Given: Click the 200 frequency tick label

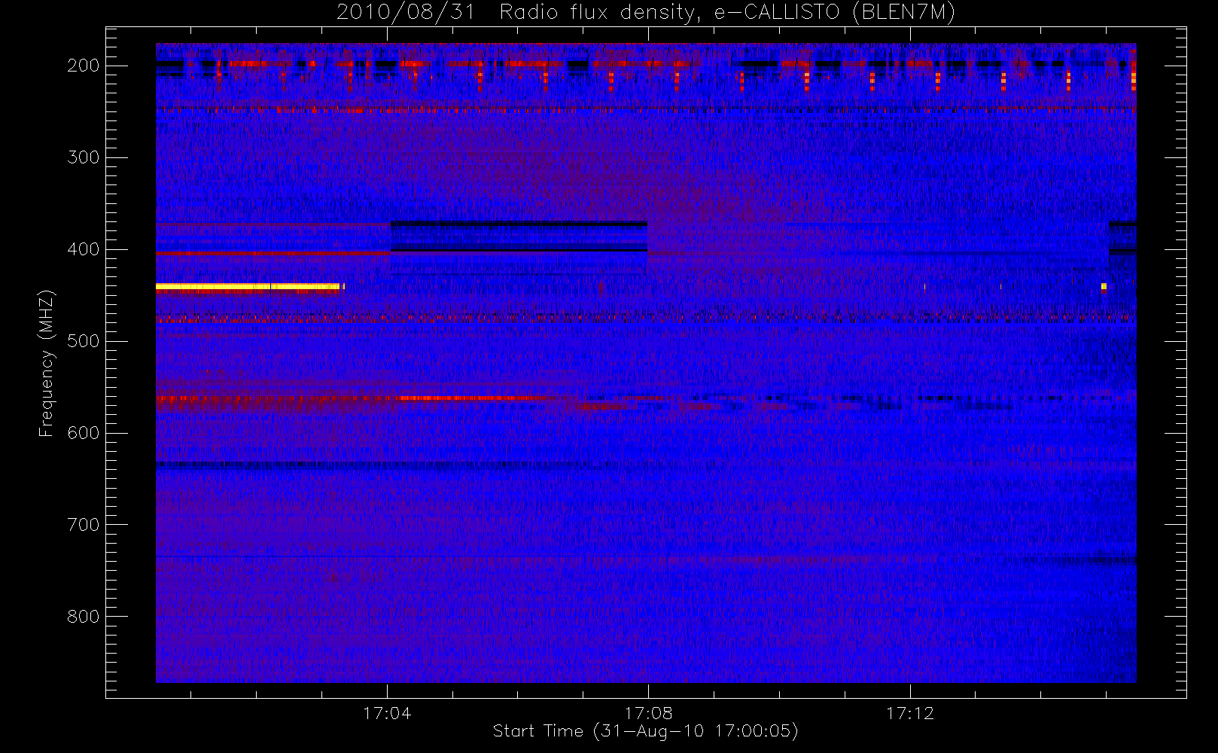Looking at the screenshot, I should tap(84, 66).
